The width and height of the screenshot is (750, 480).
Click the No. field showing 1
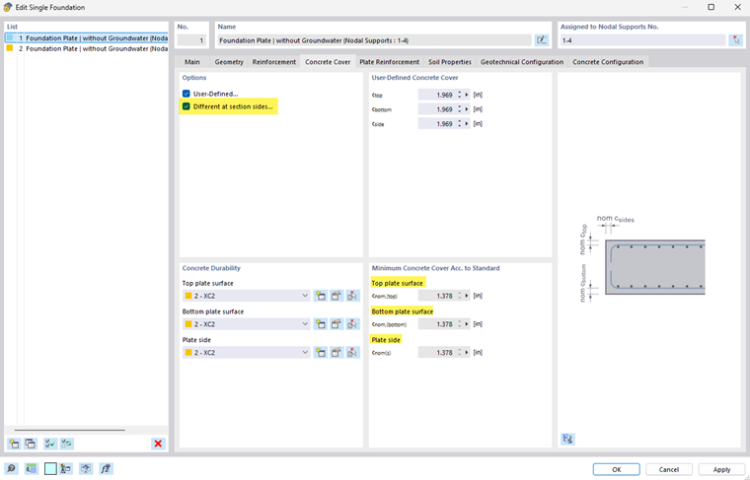click(191, 40)
